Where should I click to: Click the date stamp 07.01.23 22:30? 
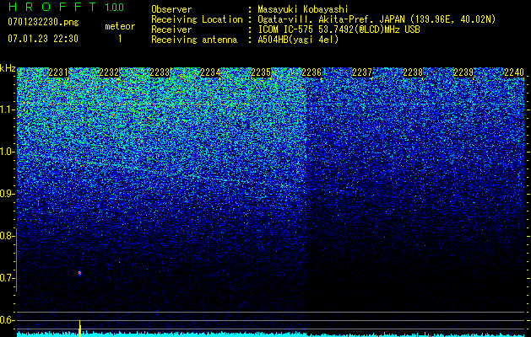click(x=43, y=39)
